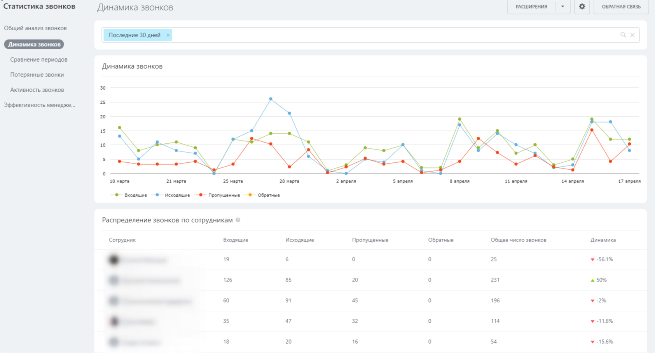Toggle 'Обратные' series in chart legend

coord(262,195)
